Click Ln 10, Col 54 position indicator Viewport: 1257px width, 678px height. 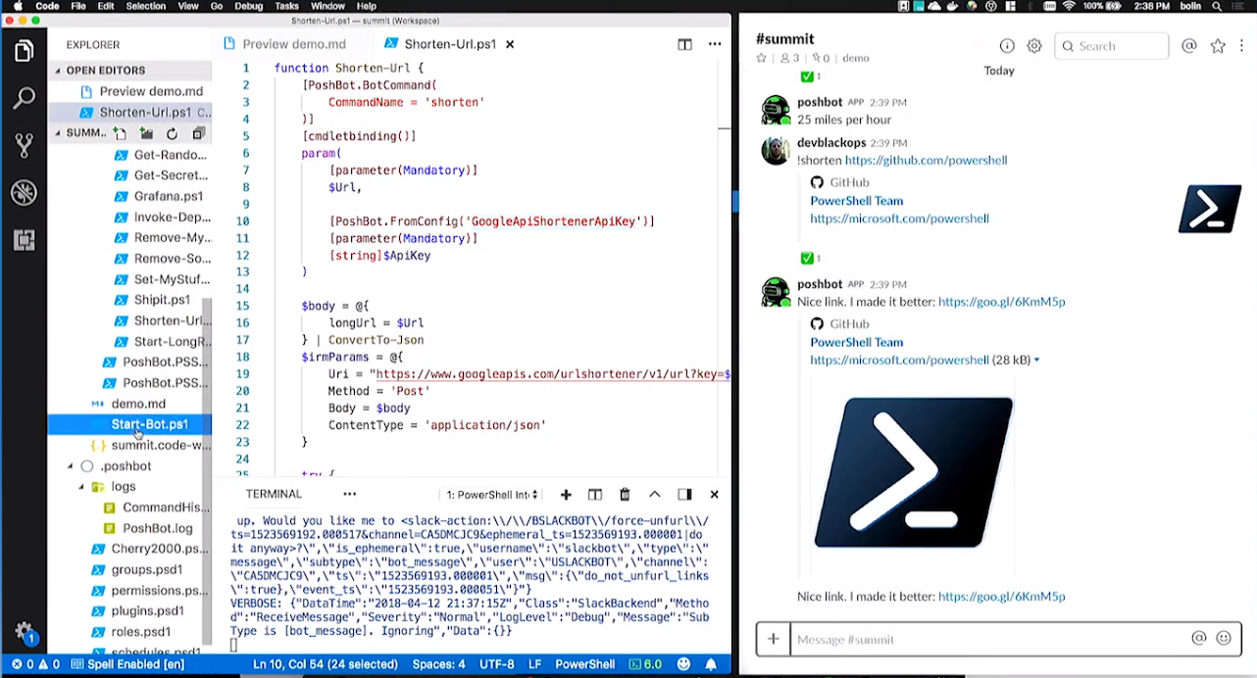point(325,664)
